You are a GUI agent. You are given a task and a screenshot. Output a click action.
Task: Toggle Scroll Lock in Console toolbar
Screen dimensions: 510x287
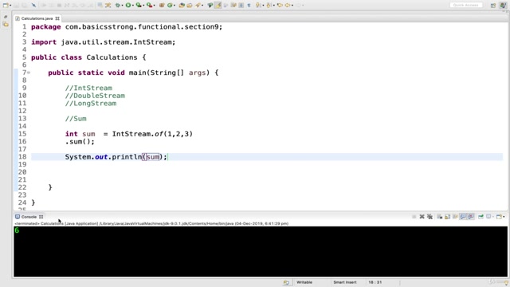[x=447, y=217]
